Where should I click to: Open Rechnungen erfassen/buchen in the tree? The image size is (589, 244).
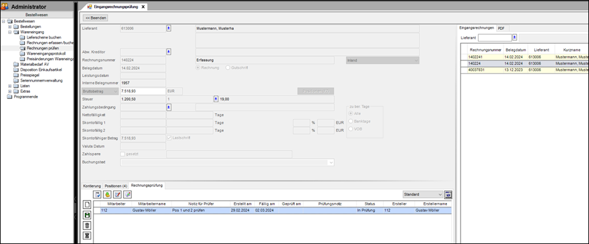[x=50, y=43]
